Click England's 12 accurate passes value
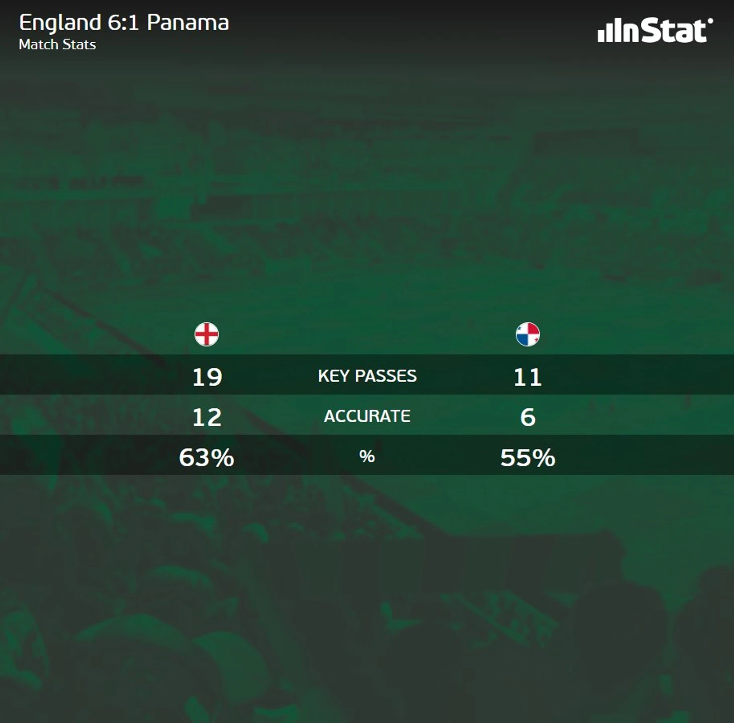The image size is (734, 723). coord(207,417)
